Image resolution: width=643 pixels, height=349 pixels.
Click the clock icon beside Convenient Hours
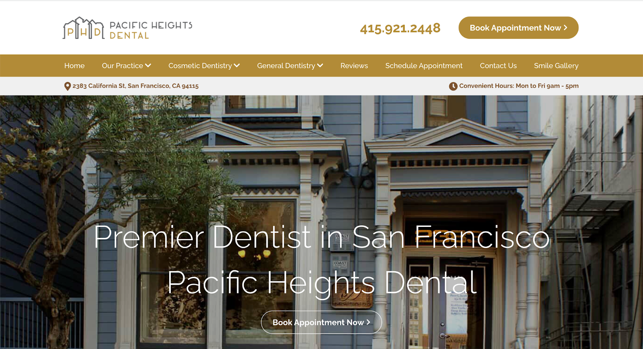click(x=453, y=86)
